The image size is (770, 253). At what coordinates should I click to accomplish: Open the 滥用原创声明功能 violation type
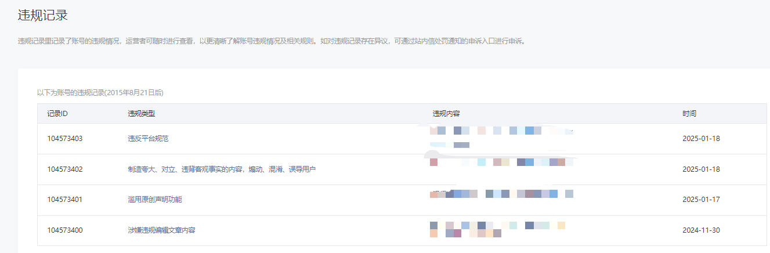[155, 200]
